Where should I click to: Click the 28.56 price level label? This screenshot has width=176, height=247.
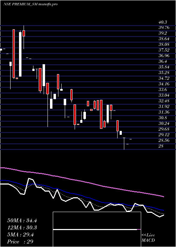[164, 140]
